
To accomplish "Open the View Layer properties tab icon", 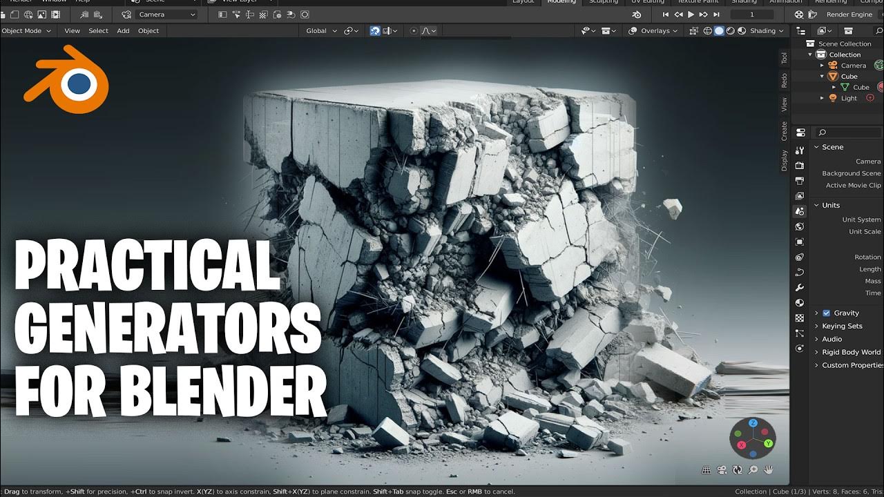I will [x=800, y=196].
